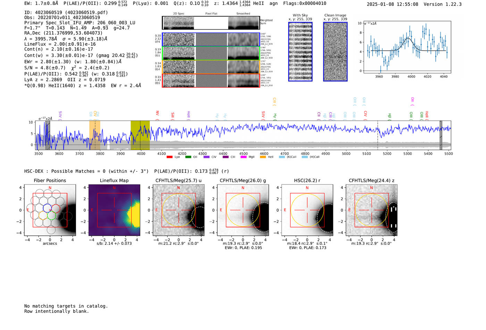Click the red Lyα legend swatch
The height and width of the screenshot is (330, 486).
pos(169,157)
